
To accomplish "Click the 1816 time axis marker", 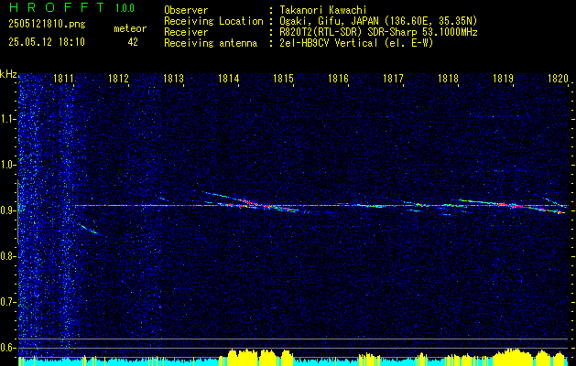I will [338, 78].
